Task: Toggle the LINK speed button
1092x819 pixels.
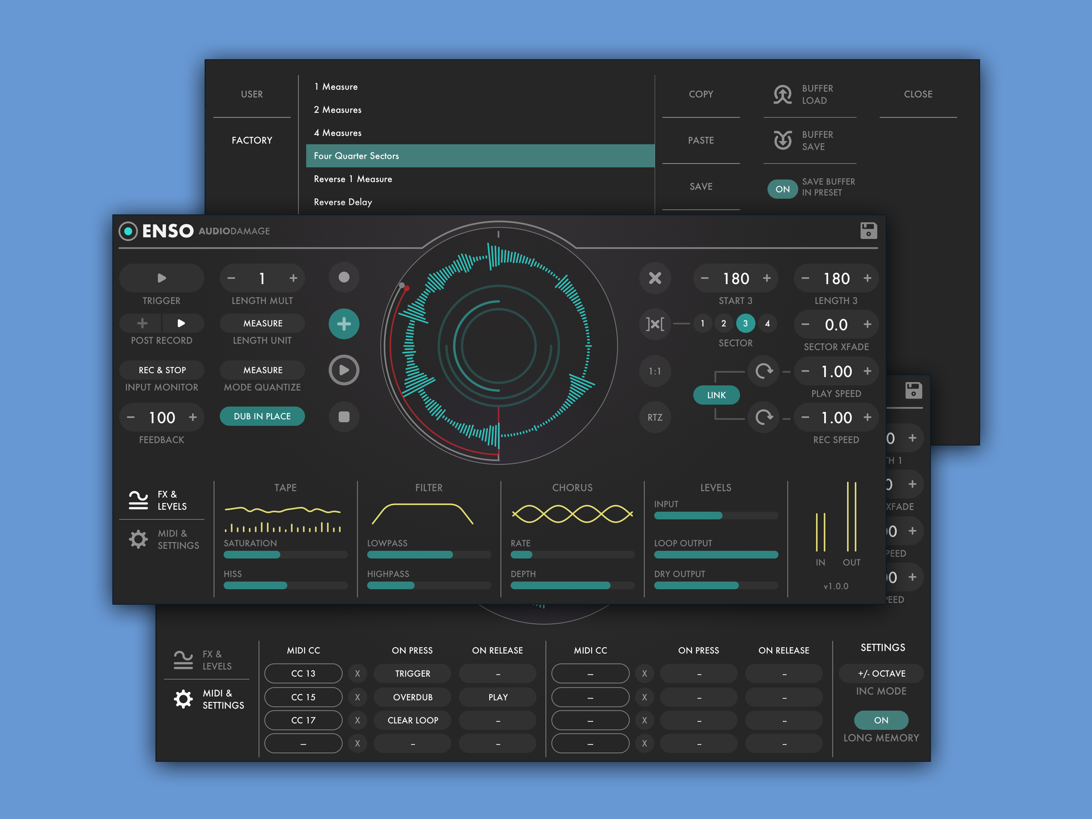Action: (x=716, y=395)
